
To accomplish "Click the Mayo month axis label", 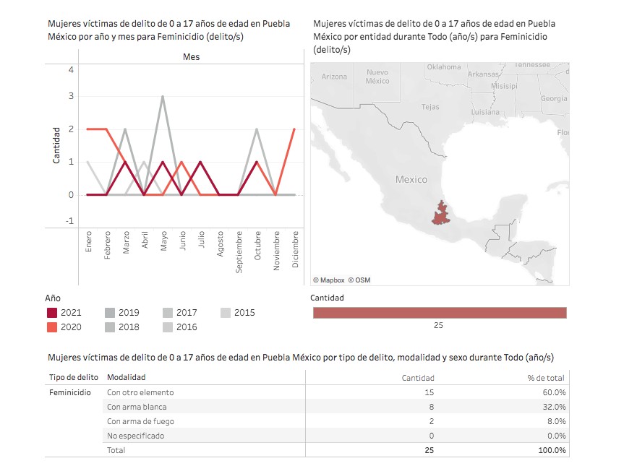I will click(x=164, y=241).
